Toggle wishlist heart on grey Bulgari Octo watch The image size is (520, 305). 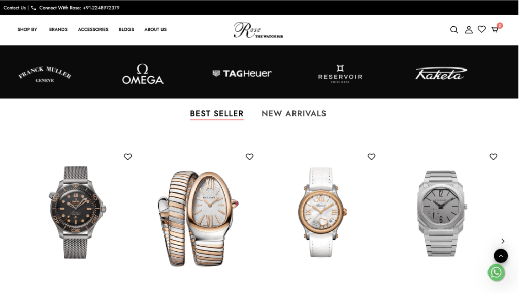(x=493, y=156)
